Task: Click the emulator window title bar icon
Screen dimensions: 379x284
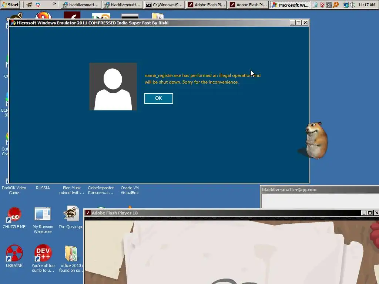Action: point(13,23)
